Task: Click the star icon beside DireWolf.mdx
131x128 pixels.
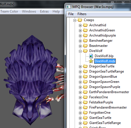Action: [91, 61]
